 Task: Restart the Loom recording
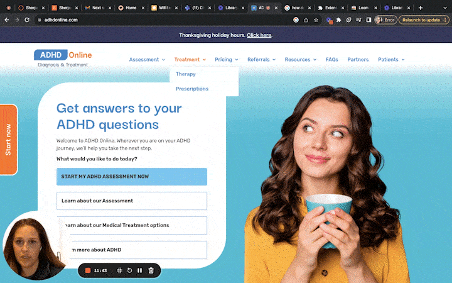tap(129, 270)
